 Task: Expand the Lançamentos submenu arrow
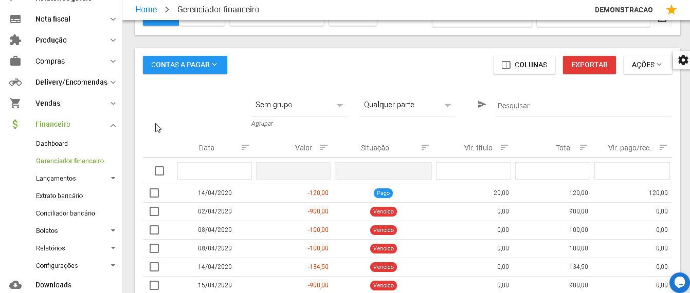click(x=113, y=179)
